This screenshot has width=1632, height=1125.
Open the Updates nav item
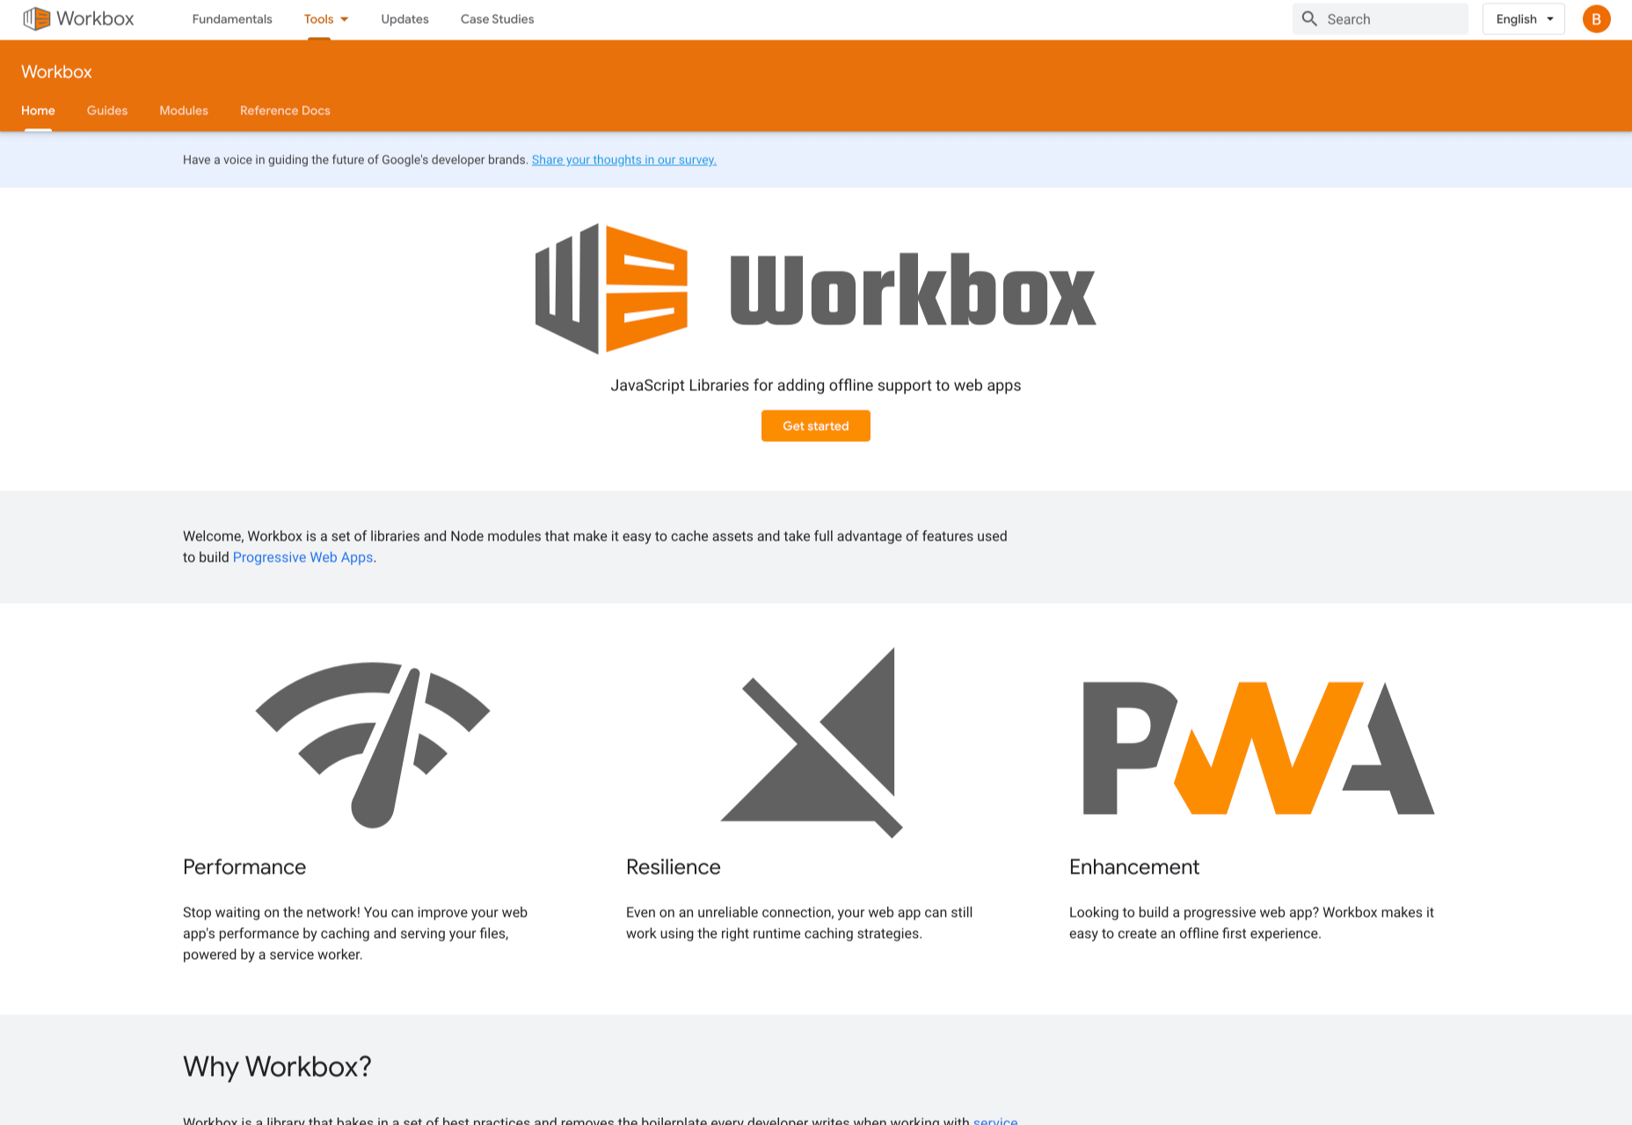click(x=404, y=18)
